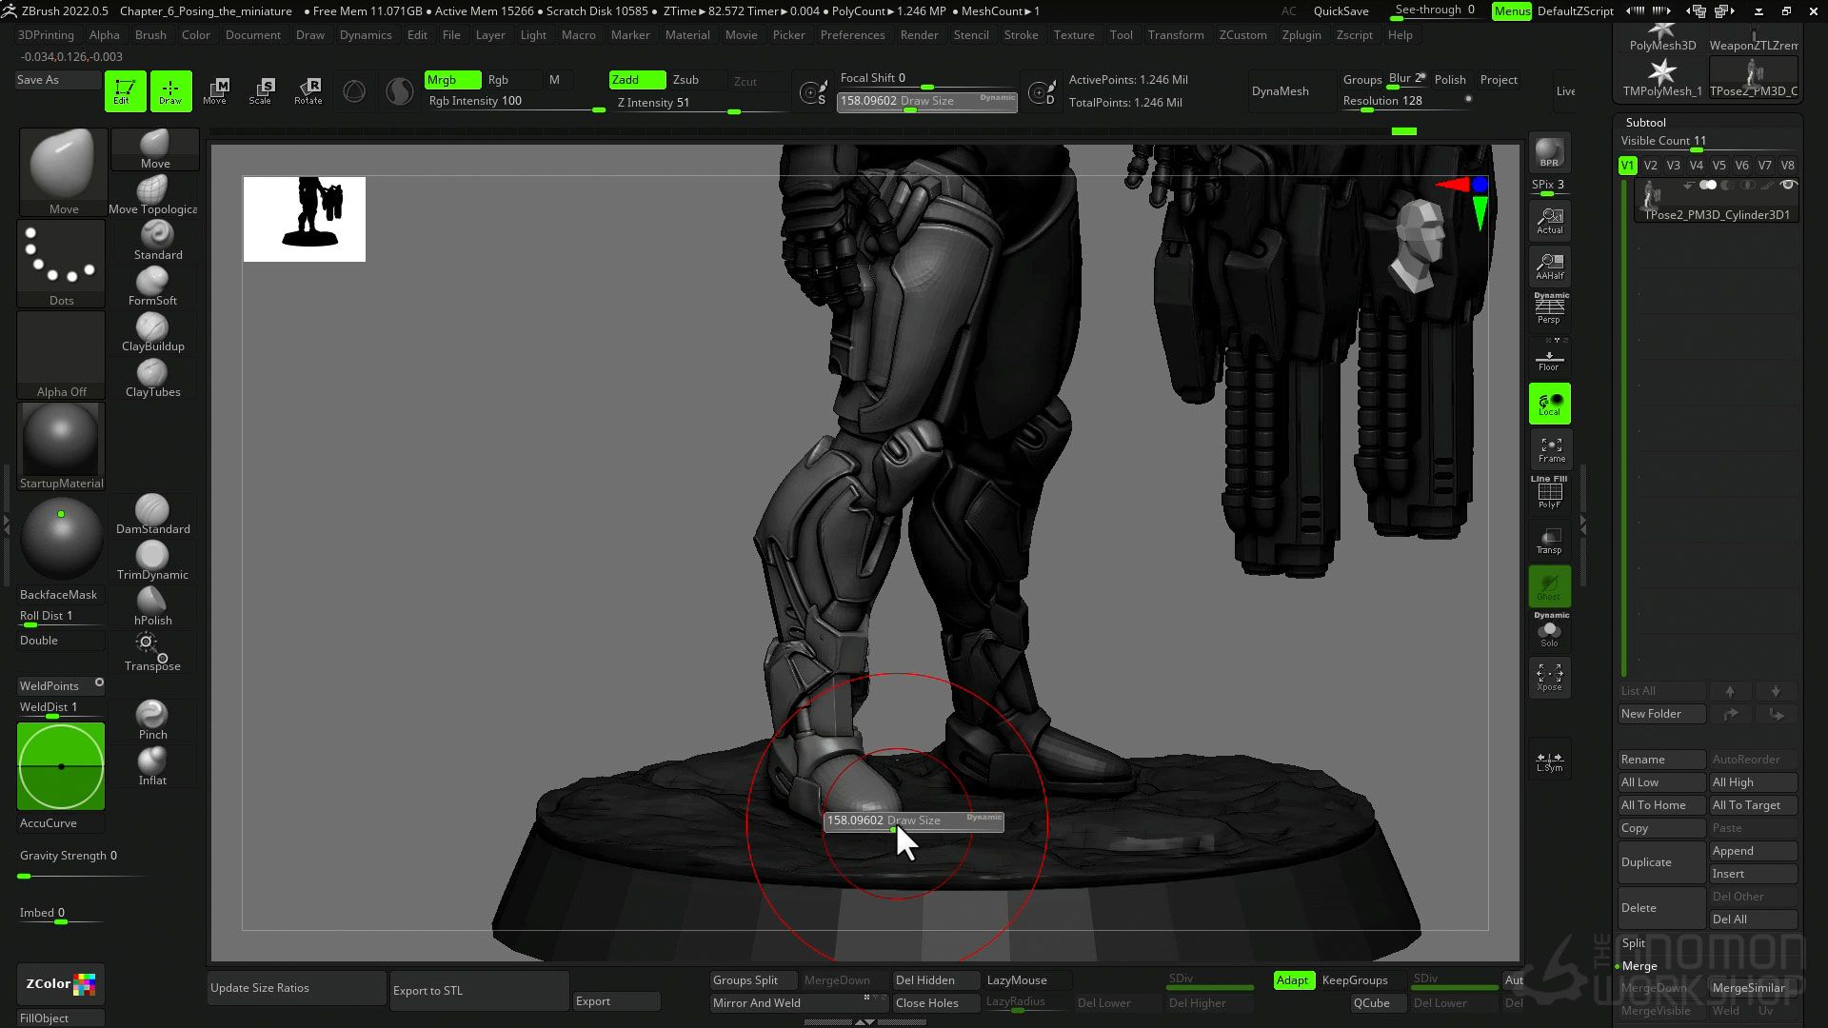This screenshot has height=1028, width=1828.
Task: Open the Zplugin menu
Action: pos(1301,35)
